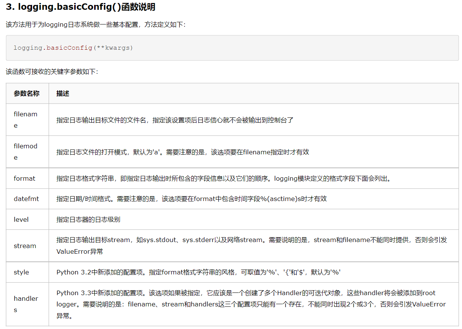This screenshot has height=329, width=462.
Task: Click the heading "3. logging.basicConfig()函数说明"
Action: tap(80, 7)
